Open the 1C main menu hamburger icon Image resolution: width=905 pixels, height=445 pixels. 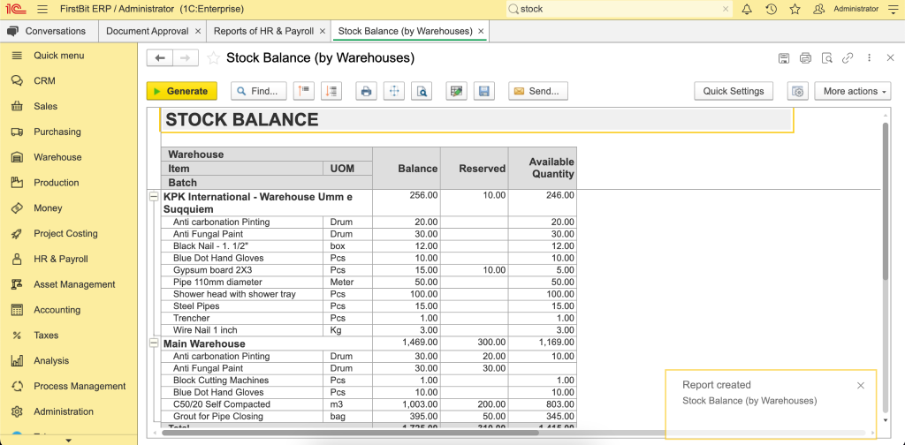[42, 9]
